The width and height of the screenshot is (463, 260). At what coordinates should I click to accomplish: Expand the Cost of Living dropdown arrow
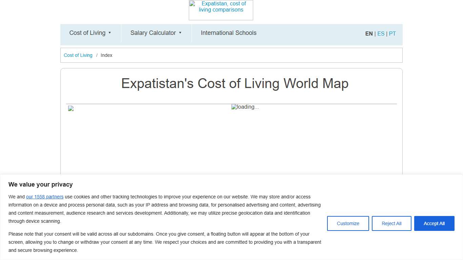click(109, 33)
